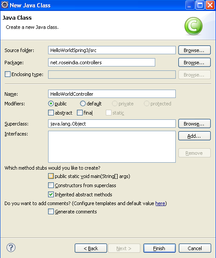Click the green Java class wizard icon
This screenshot has width=216, height=258.
pyautogui.click(x=193, y=26)
